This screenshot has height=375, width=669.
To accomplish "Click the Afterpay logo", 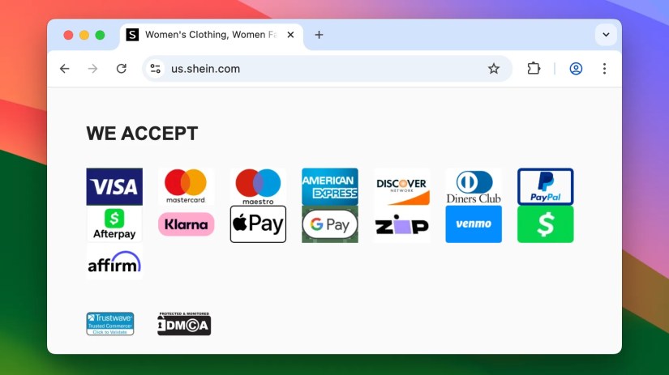I will point(114,224).
